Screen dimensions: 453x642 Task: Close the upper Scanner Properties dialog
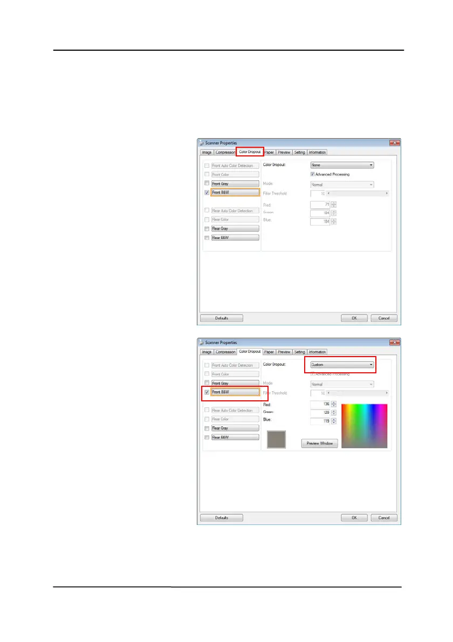[394, 143]
